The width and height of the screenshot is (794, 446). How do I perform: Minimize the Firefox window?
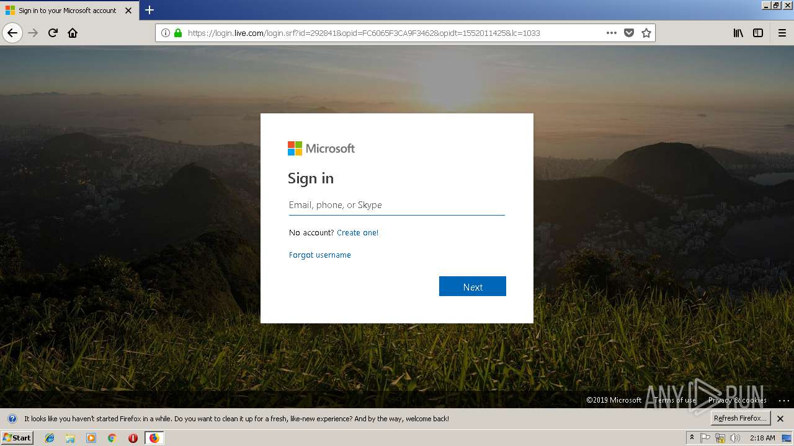tap(766, 5)
